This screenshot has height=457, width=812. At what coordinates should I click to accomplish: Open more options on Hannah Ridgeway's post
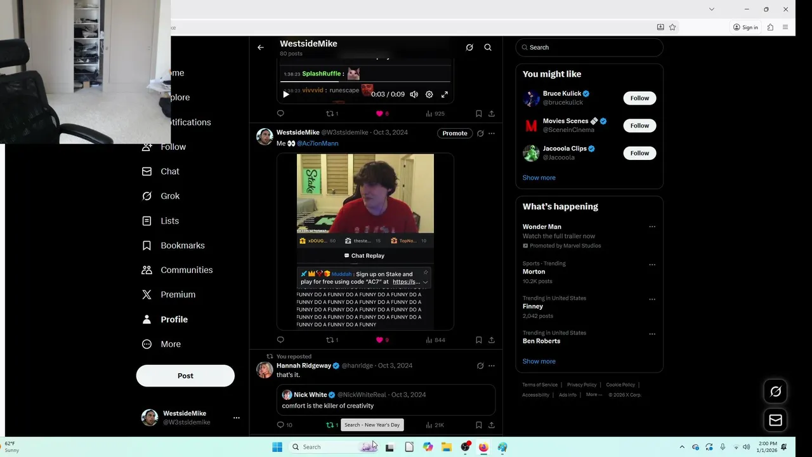pos(492,366)
